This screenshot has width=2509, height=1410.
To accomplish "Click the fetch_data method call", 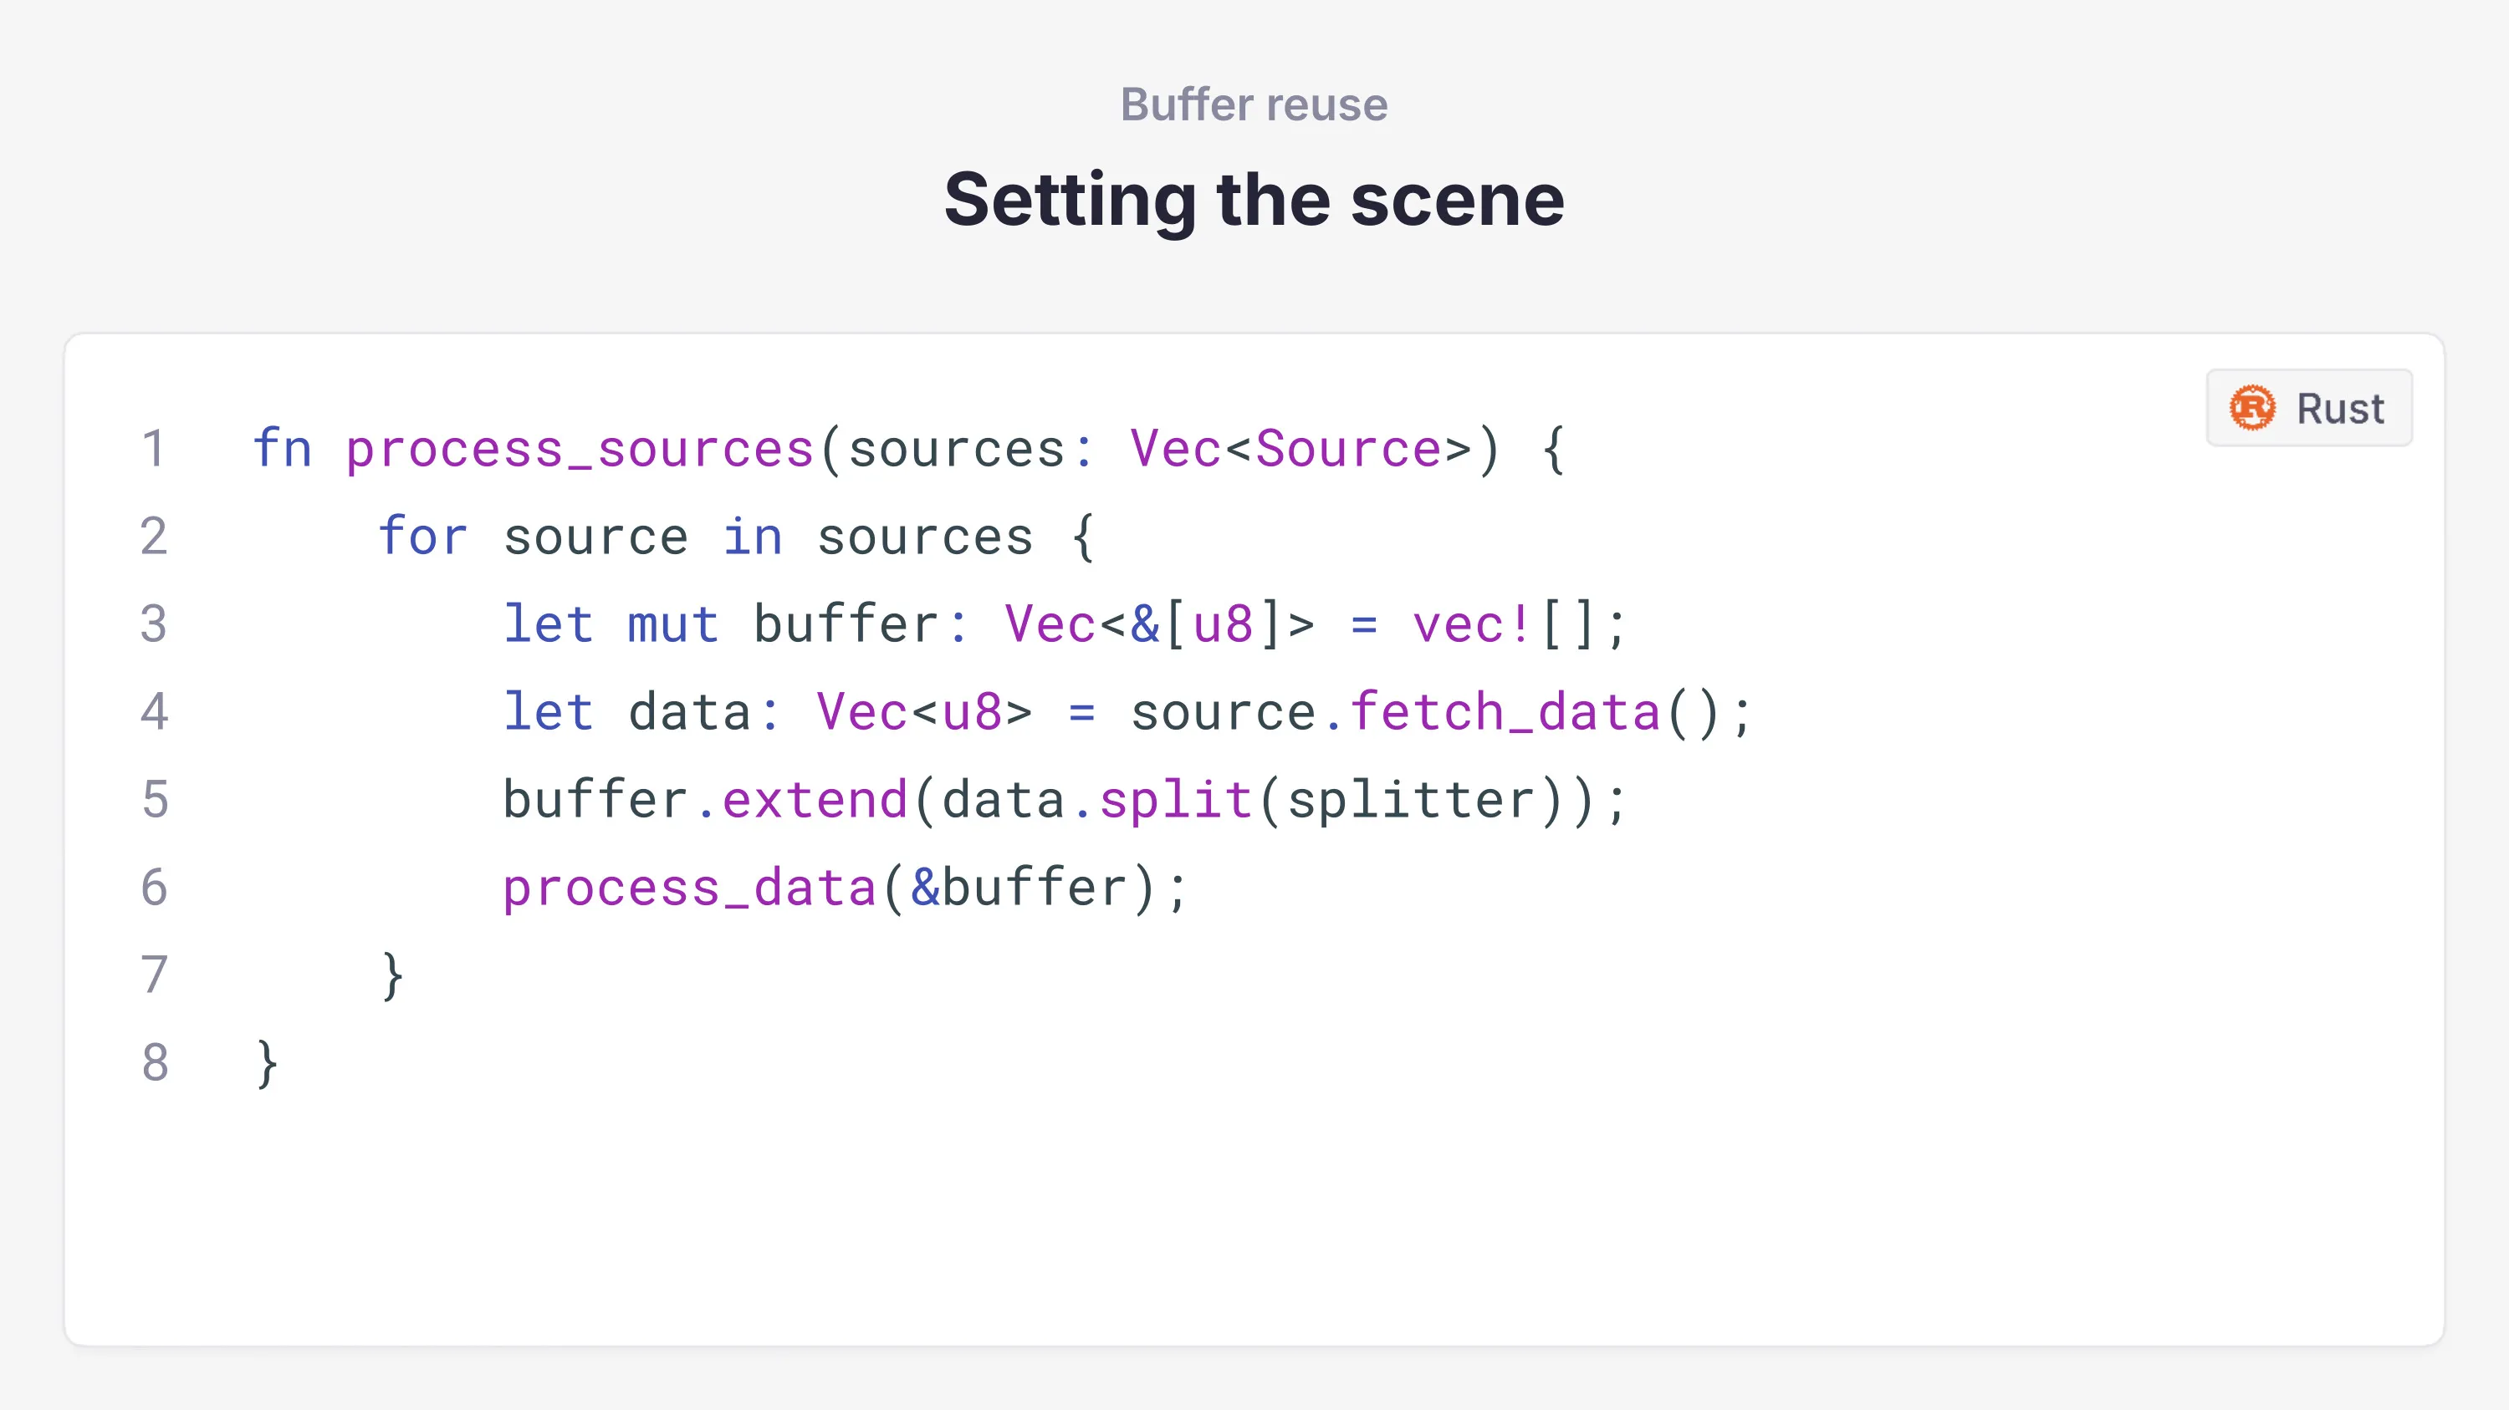I will click(x=1505, y=712).
